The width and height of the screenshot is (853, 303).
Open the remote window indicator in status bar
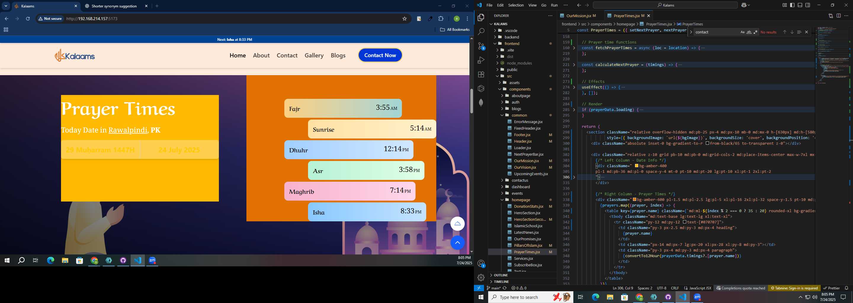479,288
